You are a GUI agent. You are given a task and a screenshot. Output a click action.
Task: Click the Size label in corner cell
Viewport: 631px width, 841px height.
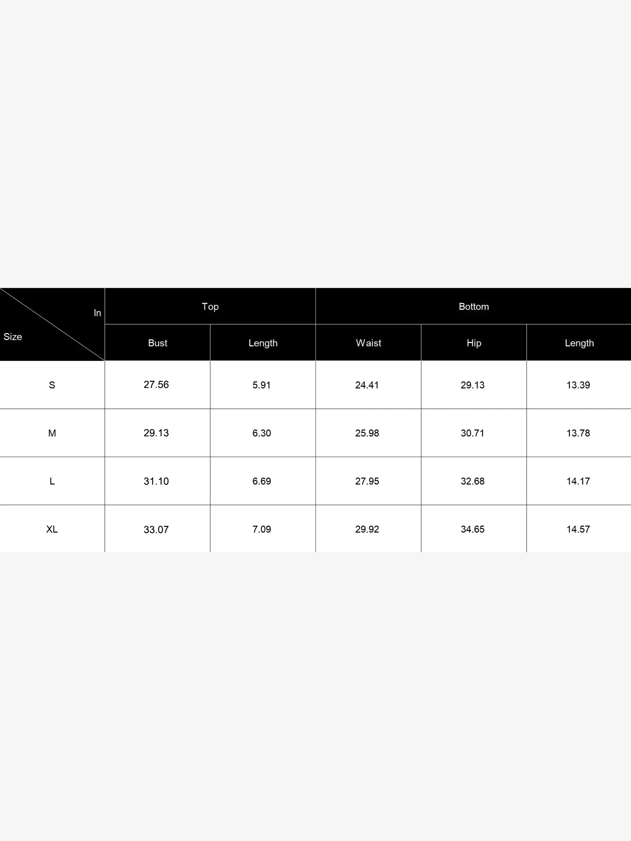point(13,336)
